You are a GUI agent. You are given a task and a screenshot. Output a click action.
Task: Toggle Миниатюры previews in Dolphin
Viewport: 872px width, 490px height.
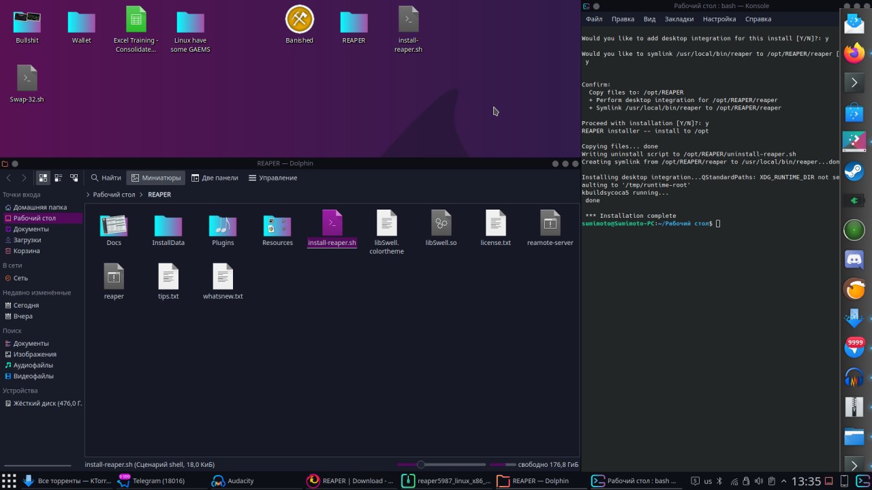click(156, 178)
